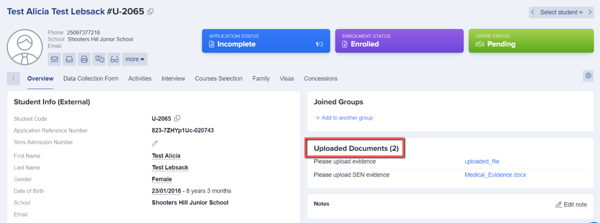Go to next student using right arrow
Viewport: 600px width, 223px height.
click(590, 12)
